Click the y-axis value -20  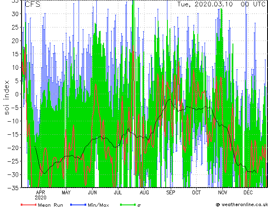pyautogui.click(x=13, y=148)
